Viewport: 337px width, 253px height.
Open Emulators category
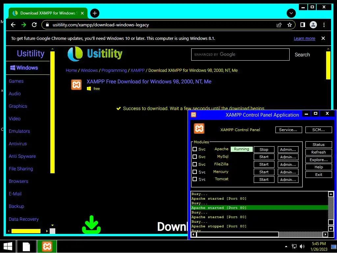pyautogui.click(x=19, y=131)
